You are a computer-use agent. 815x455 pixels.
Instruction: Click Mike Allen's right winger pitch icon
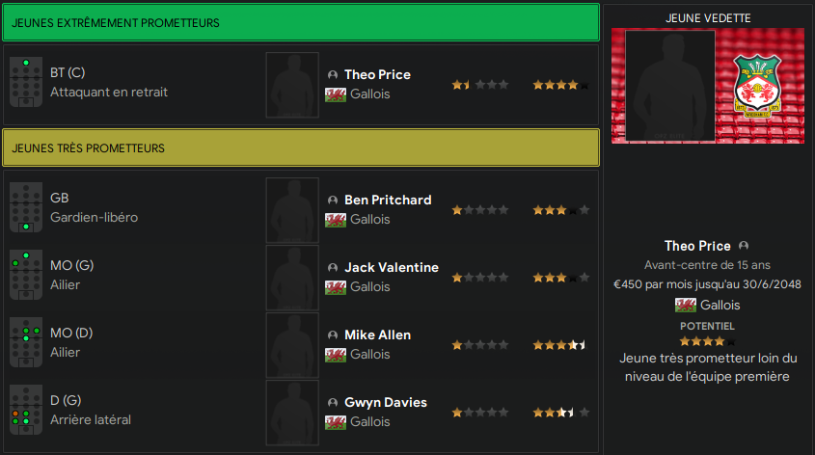26,343
